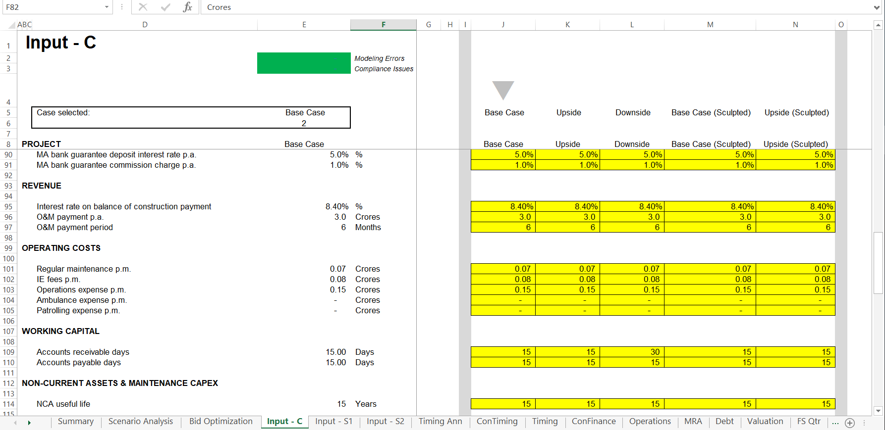Add a new sheet with plus icon

coord(850,423)
